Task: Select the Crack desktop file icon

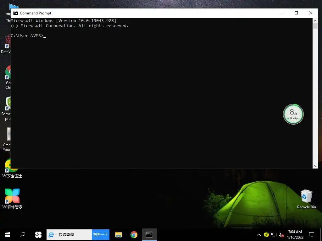Action: [x=7, y=140]
